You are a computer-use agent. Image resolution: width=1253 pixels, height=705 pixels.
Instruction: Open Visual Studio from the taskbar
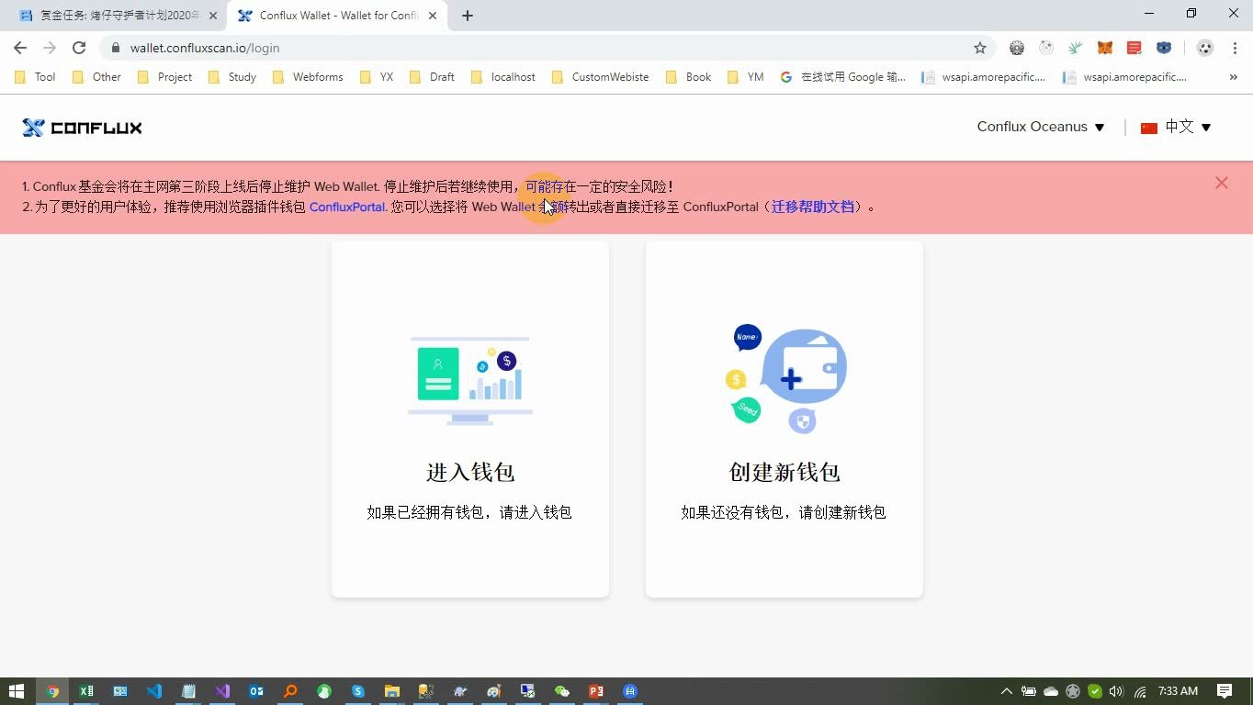pos(222,691)
